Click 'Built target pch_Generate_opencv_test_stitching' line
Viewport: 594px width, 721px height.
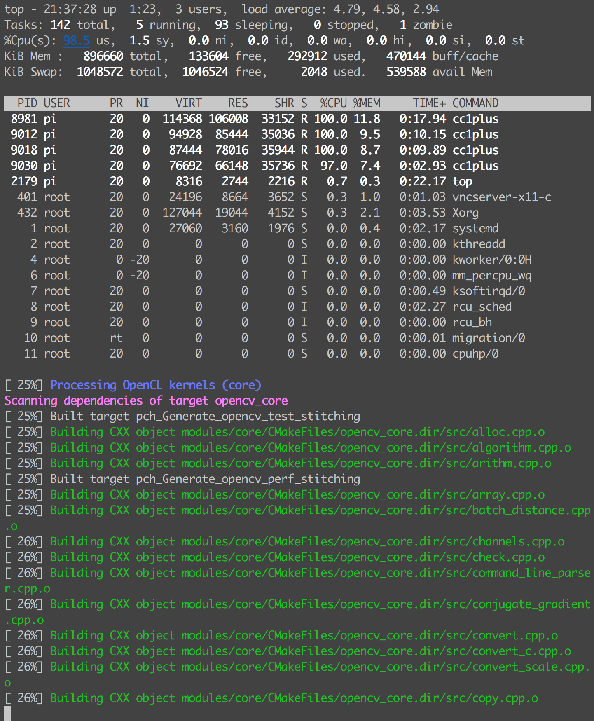(x=205, y=416)
